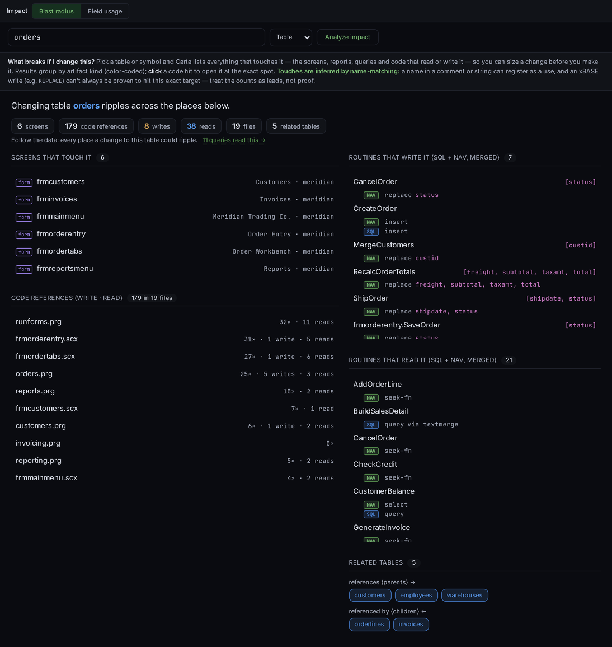Click the form icon beside frmordertabs
Screen dimensions: 612x647
[24, 252]
